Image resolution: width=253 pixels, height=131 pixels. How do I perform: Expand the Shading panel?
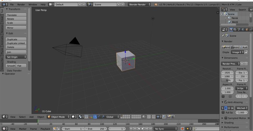(229, 123)
